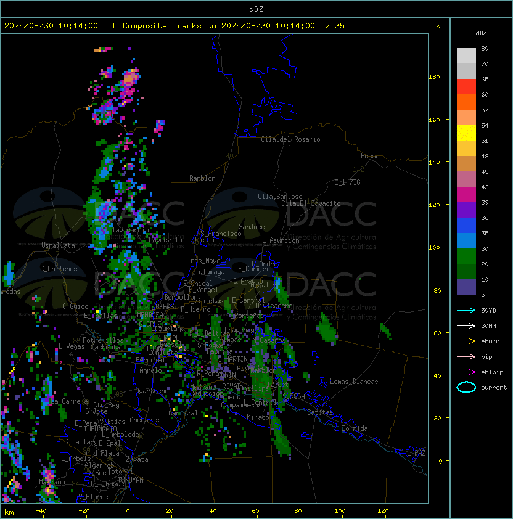Click the 'dBZ' title at top center
Image resolution: width=513 pixels, height=519 pixels.
click(256, 9)
